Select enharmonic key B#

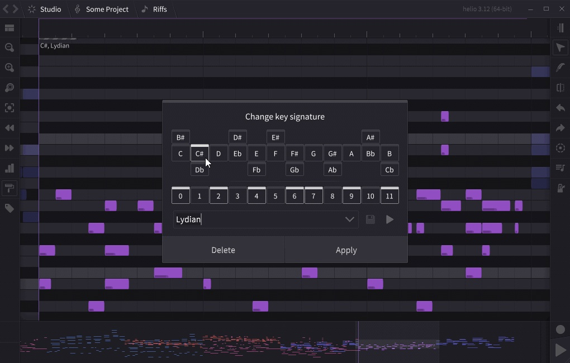180,137
